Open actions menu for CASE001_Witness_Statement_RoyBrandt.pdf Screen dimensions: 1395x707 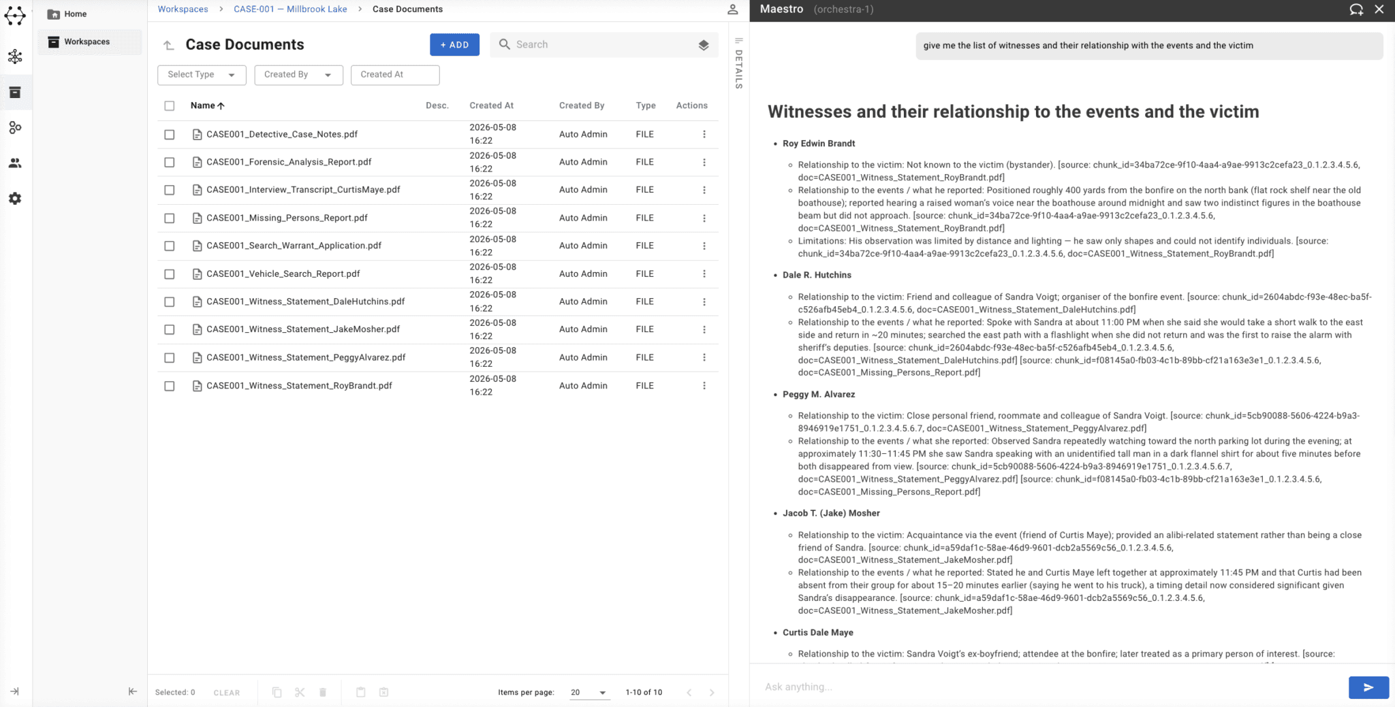[704, 386]
